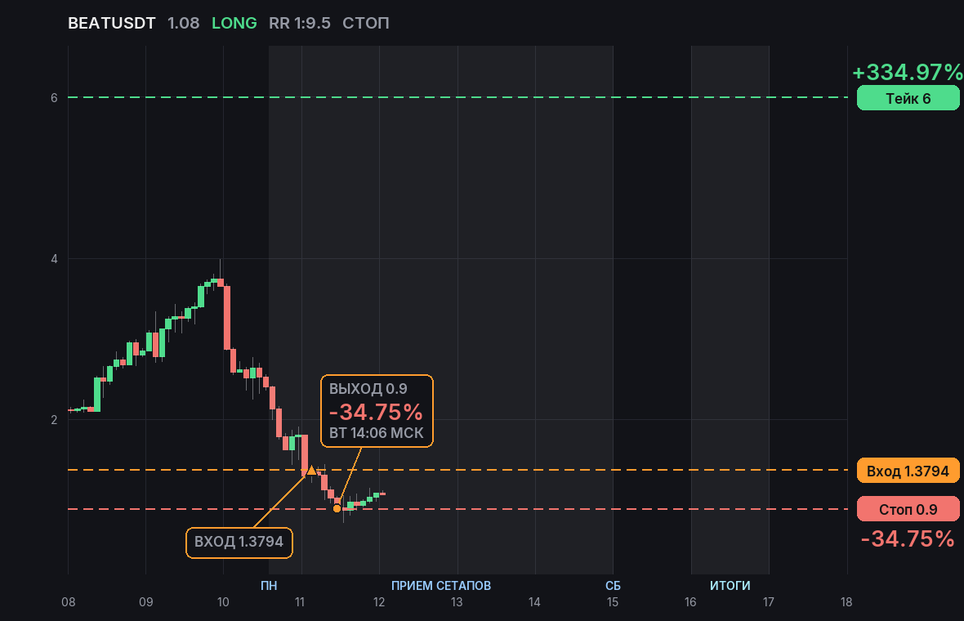964x621 pixels.
Task: Click the price level 4 on the axis
Action: (54, 259)
